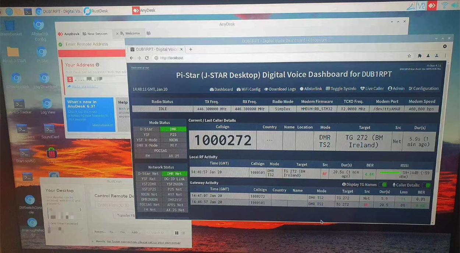Select the Recent sessions tab in RustDesk

point(100,232)
